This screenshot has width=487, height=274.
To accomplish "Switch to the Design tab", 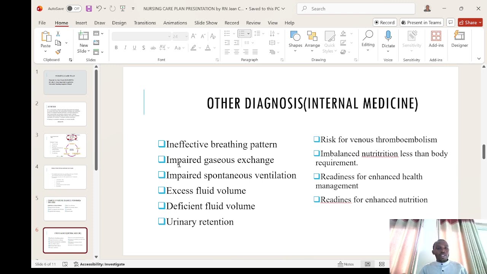I will point(119,22).
